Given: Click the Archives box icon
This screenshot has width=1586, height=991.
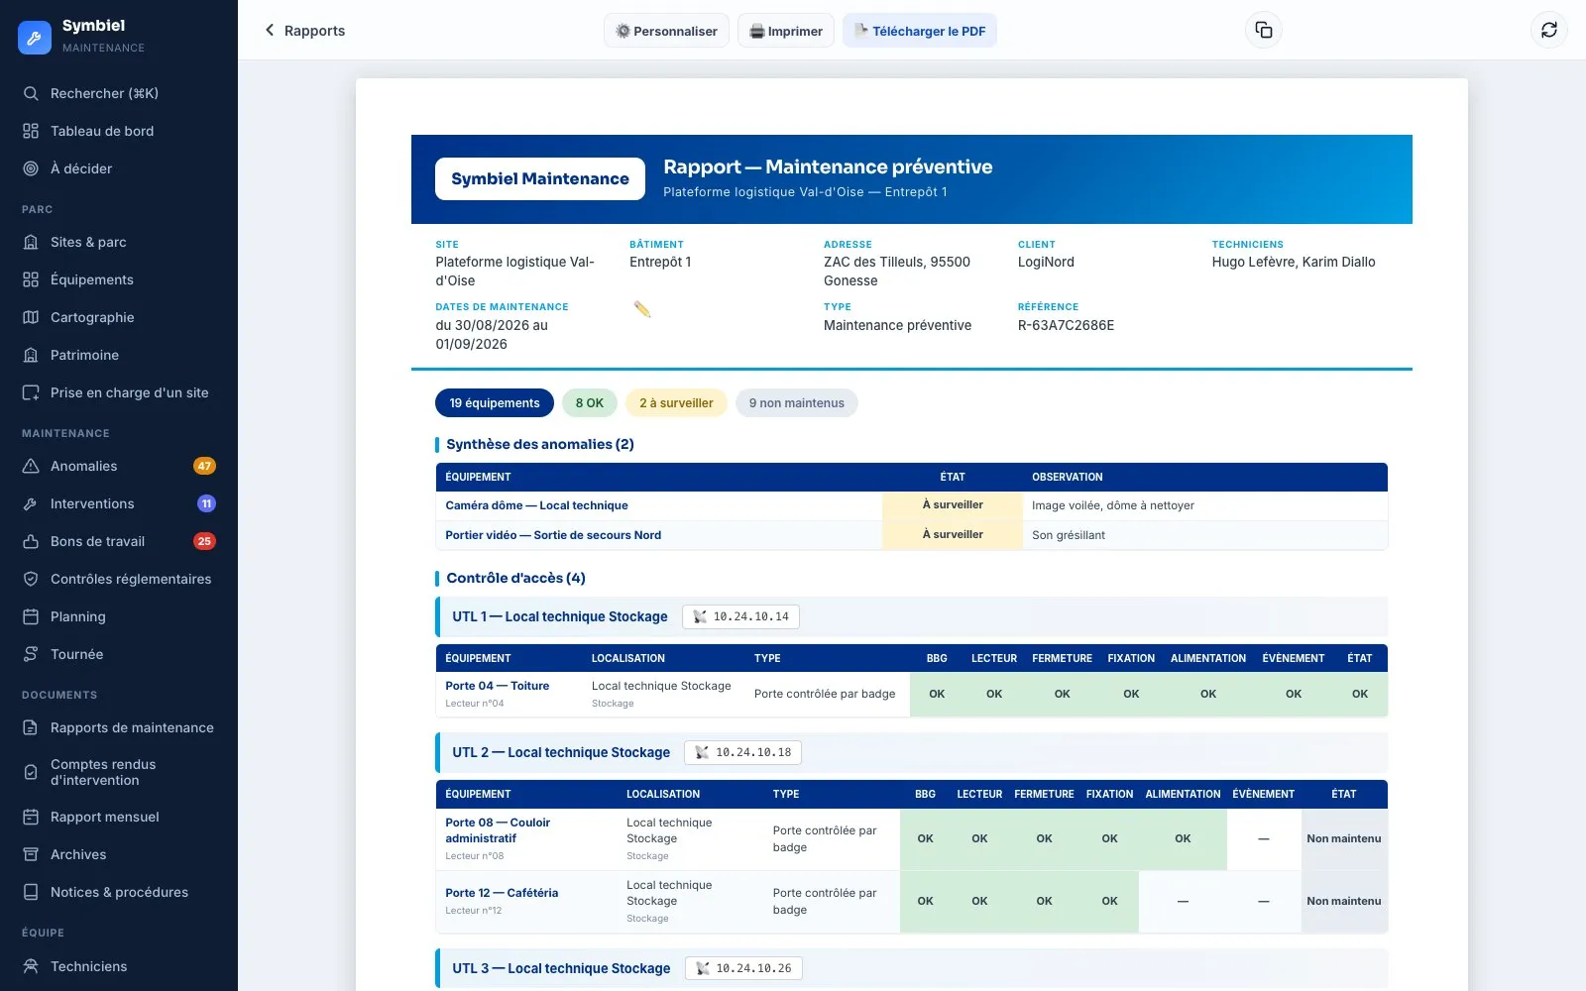Looking at the screenshot, I should pos(31,854).
